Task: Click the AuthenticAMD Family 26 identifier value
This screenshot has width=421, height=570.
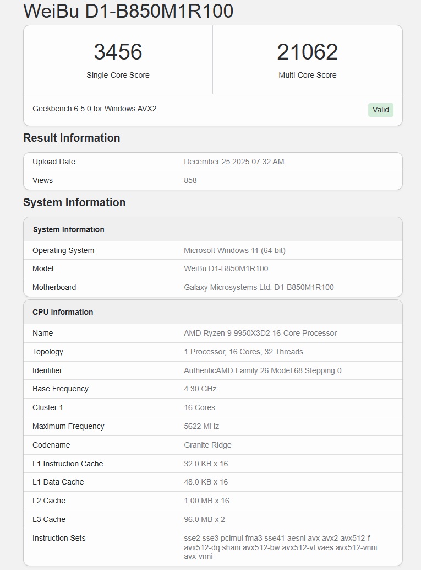Action: (x=263, y=370)
